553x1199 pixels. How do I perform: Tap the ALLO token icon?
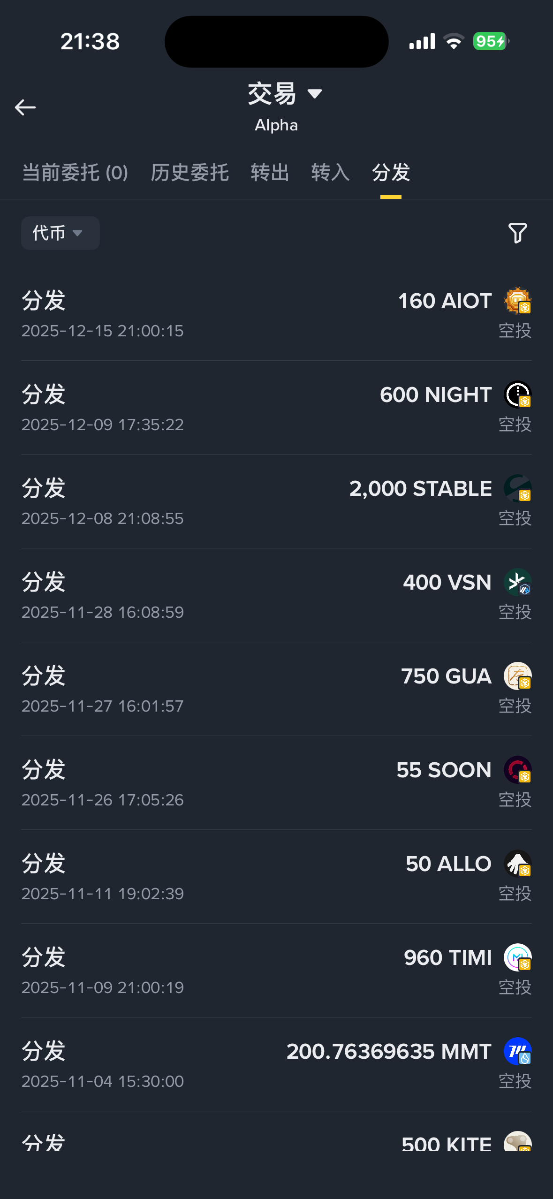(517, 863)
